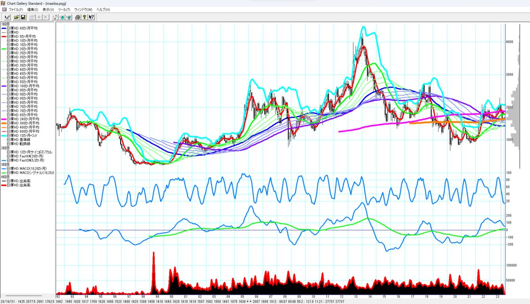Select 日揮HD 転換線 legend row
The image size is (530, 304).
18,144
